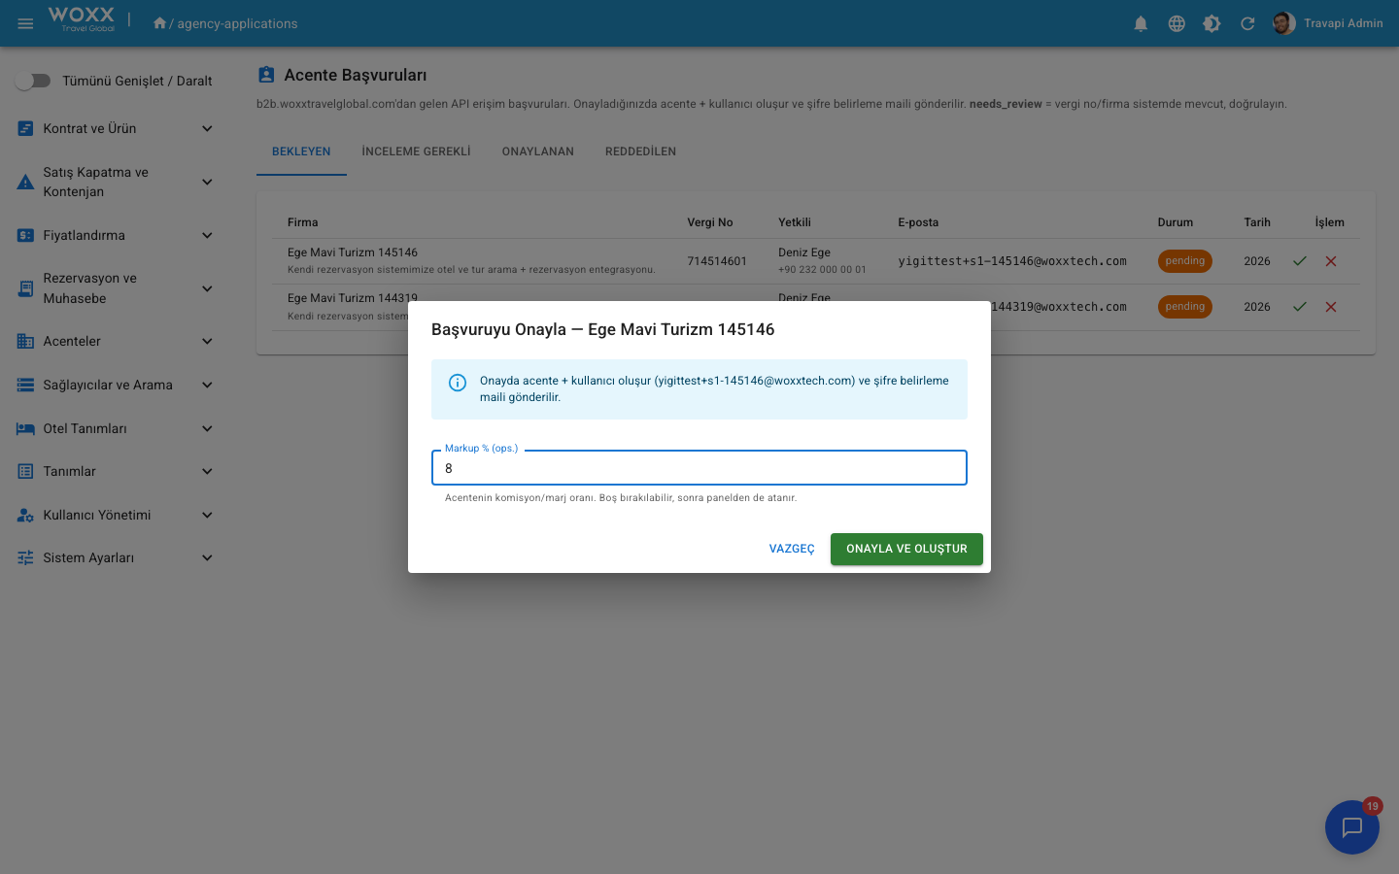Expand Kontrat ve Ürün menu chevron
This screenshot has height=874, width=1399.
207,128
